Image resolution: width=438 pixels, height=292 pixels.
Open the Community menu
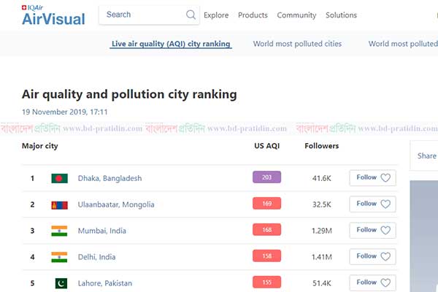pos(296,15)
